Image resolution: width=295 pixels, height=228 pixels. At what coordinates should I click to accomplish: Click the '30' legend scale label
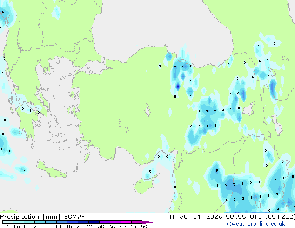(x=101, y=226)
